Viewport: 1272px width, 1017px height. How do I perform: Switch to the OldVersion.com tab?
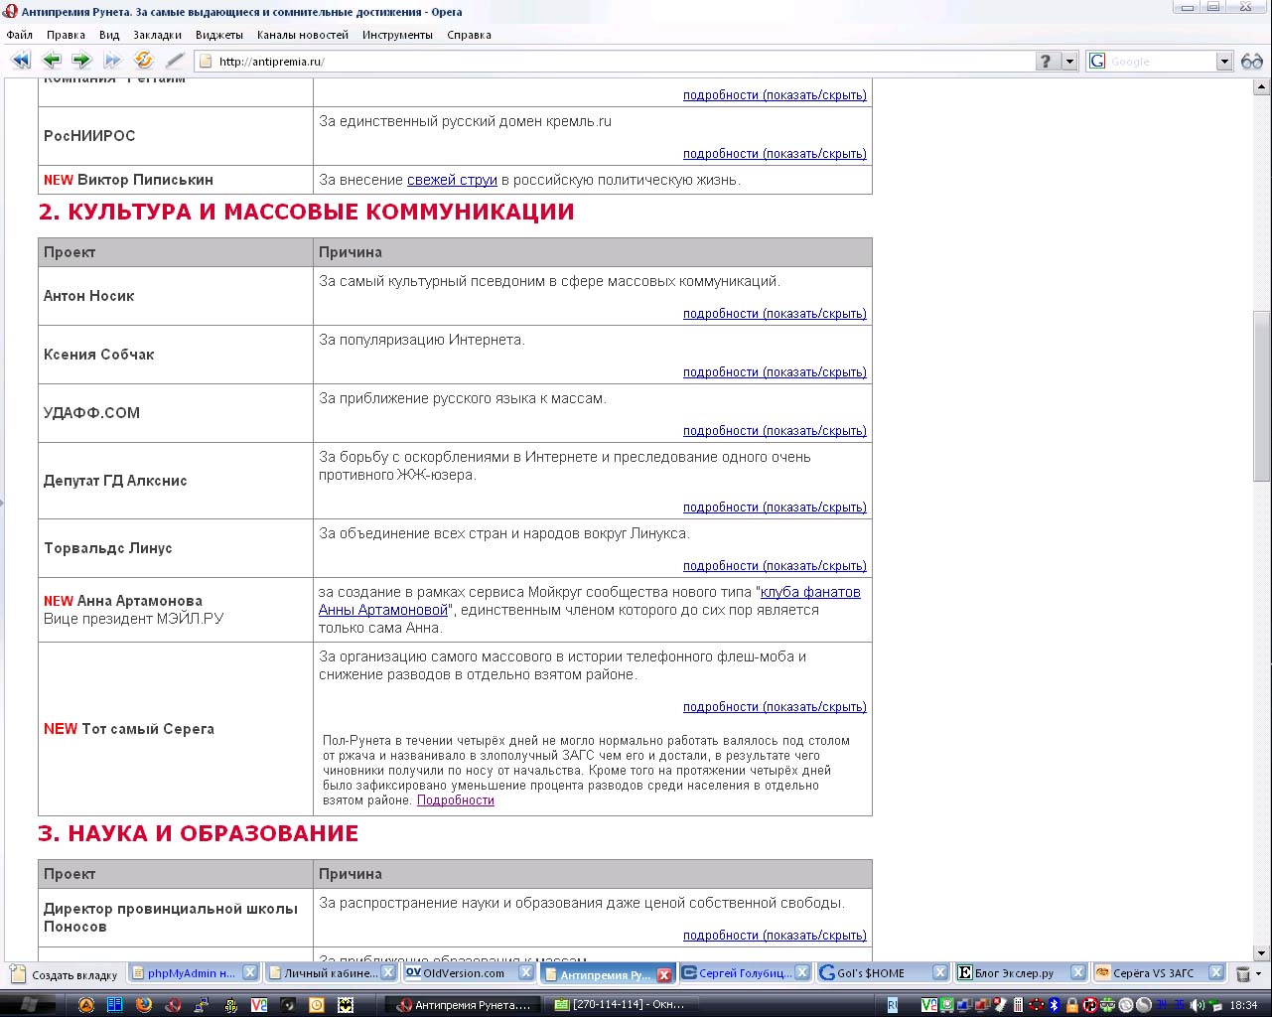point(469,973)
